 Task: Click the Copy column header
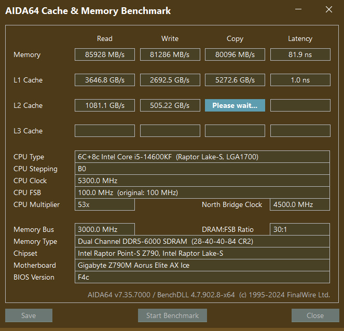235,39
